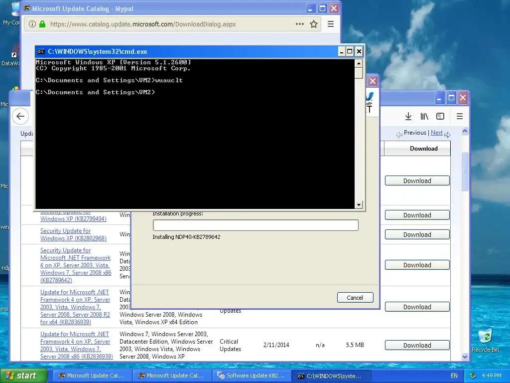Click the cmd.exe title bar system icon
This screenshot has width=510, height=383.
click(41, 51)
